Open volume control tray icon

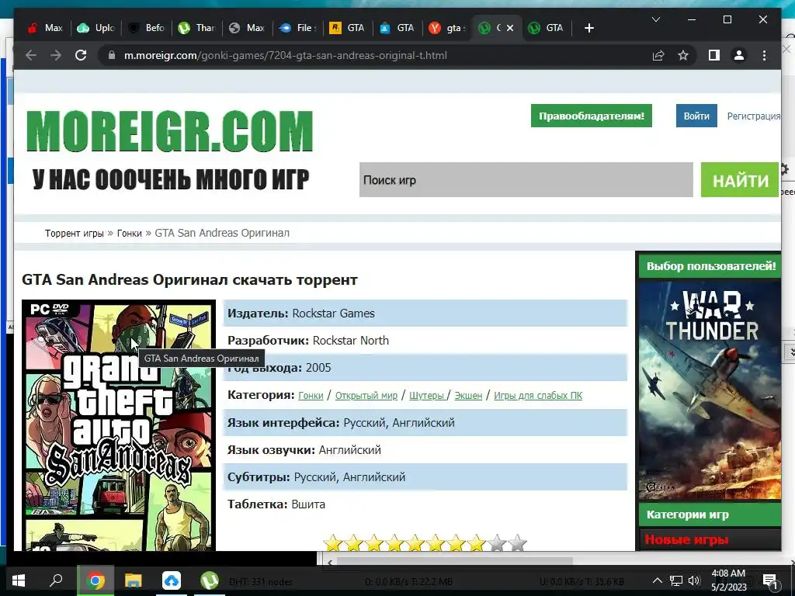[694, 580]
